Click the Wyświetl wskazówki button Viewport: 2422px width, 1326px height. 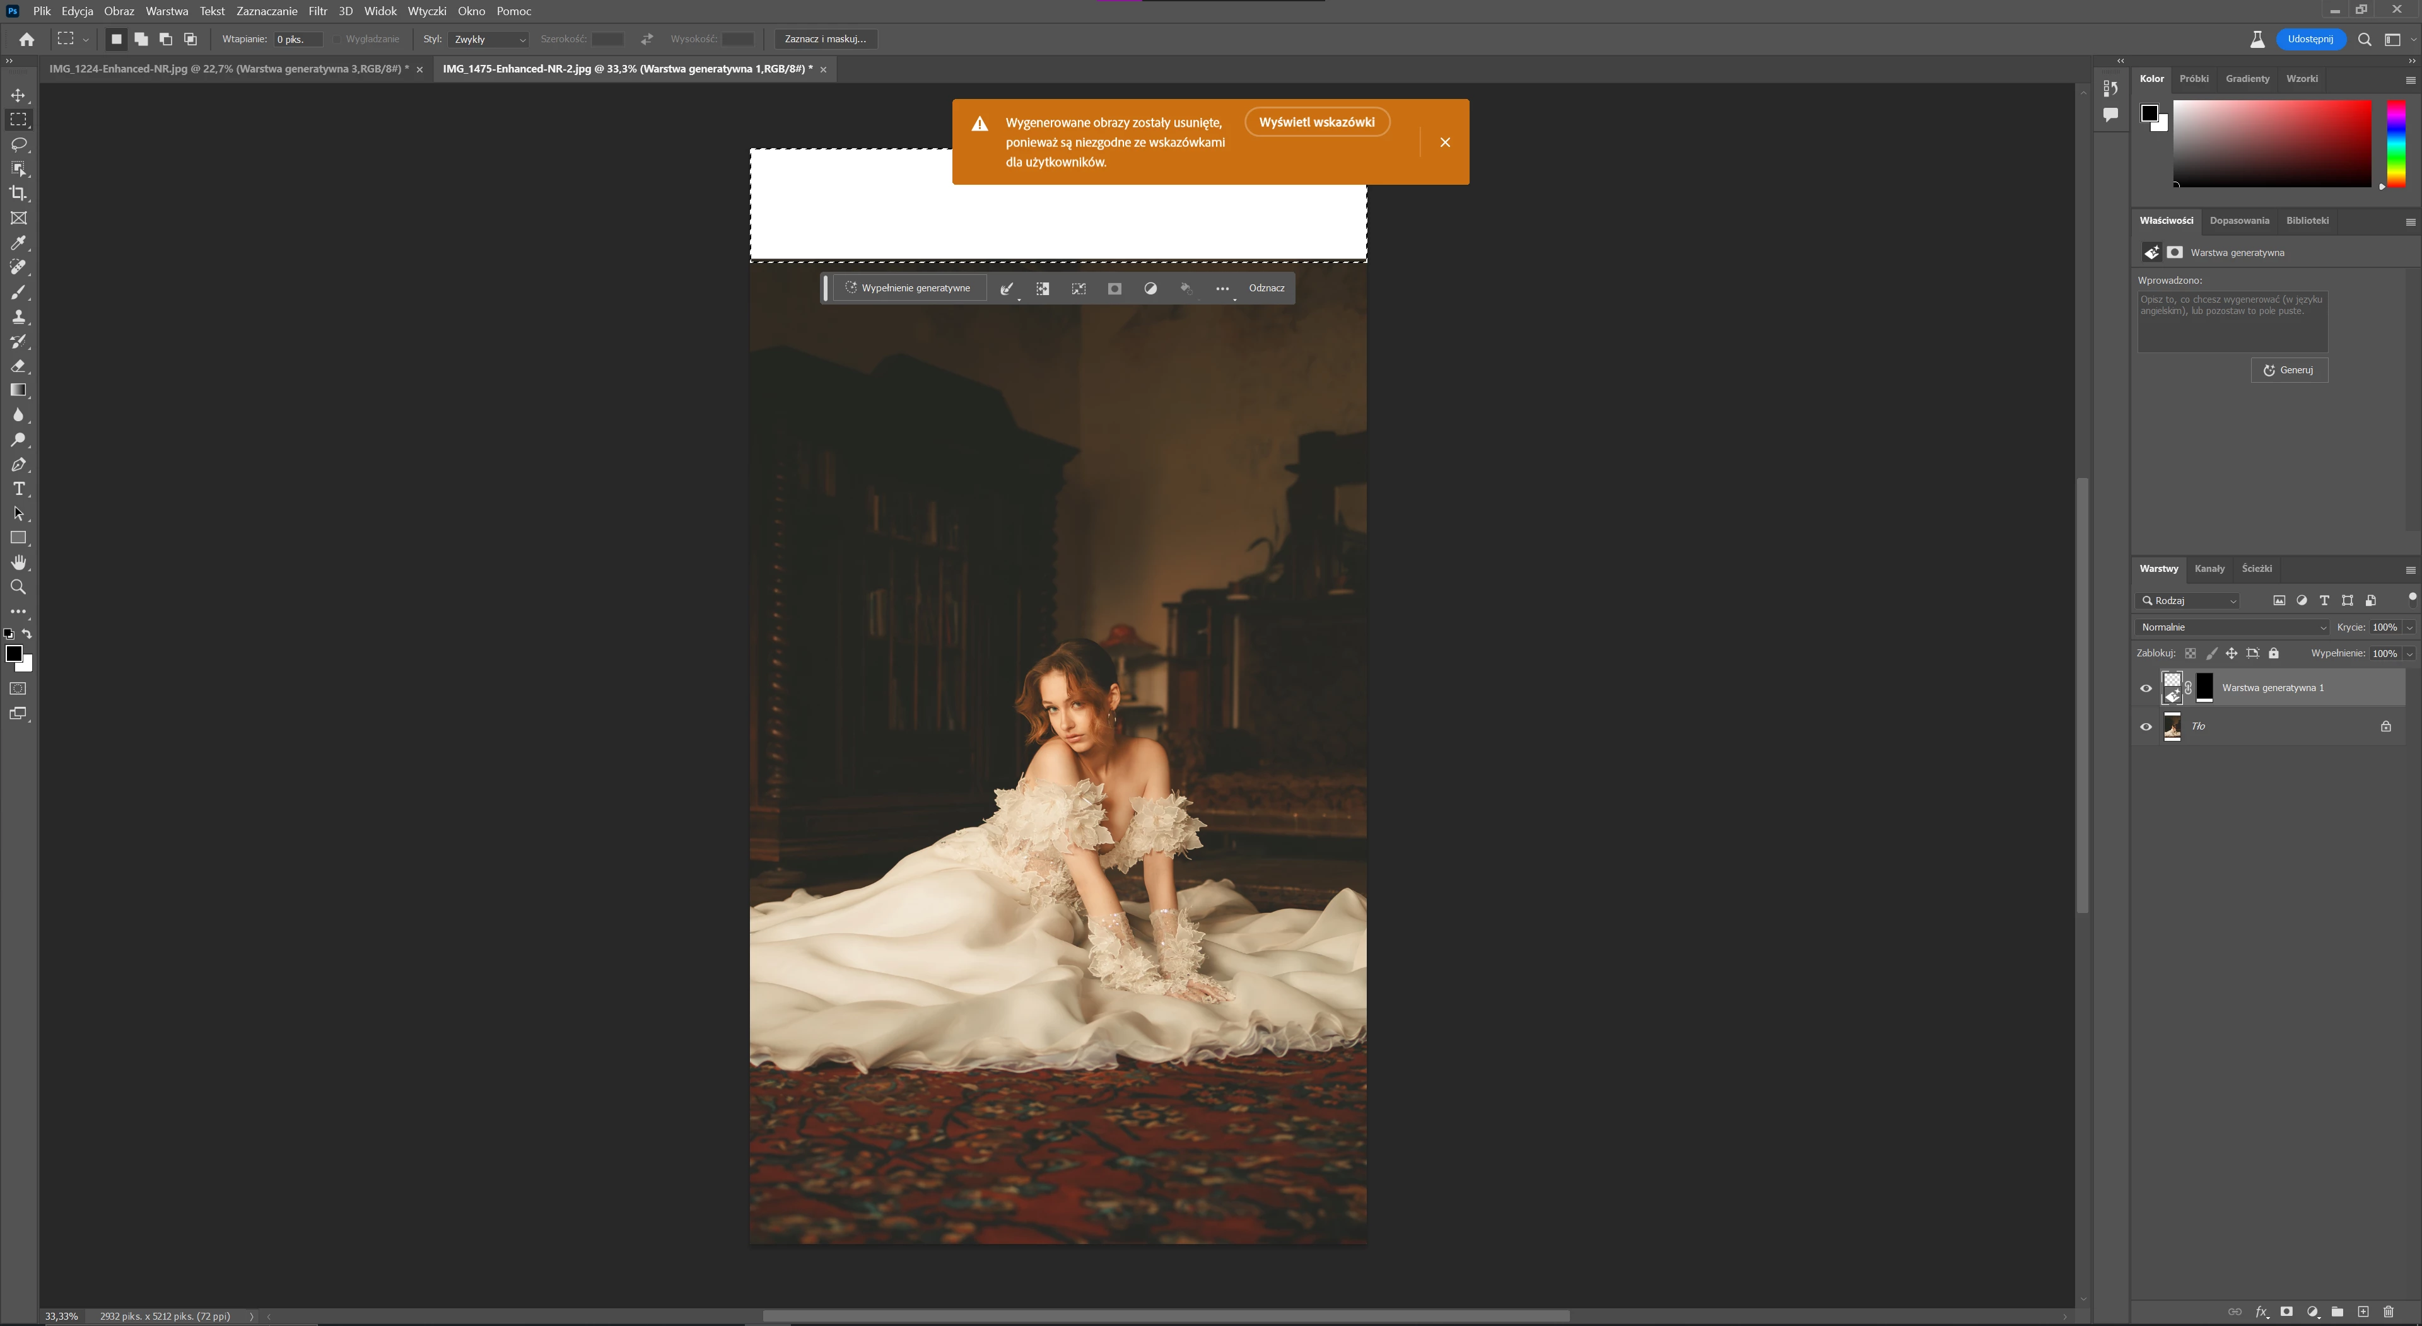tap(1316, 122)
